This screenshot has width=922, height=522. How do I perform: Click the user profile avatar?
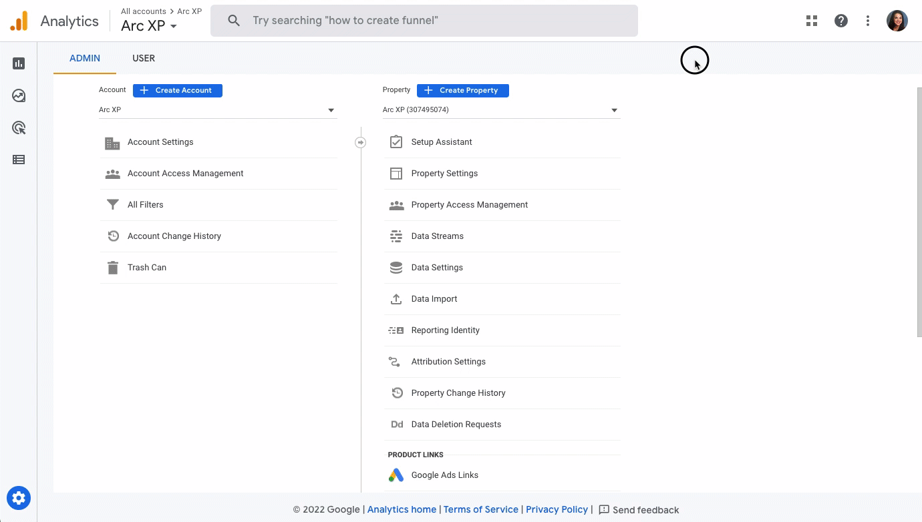pyautogui.click(x=897, y=21)
